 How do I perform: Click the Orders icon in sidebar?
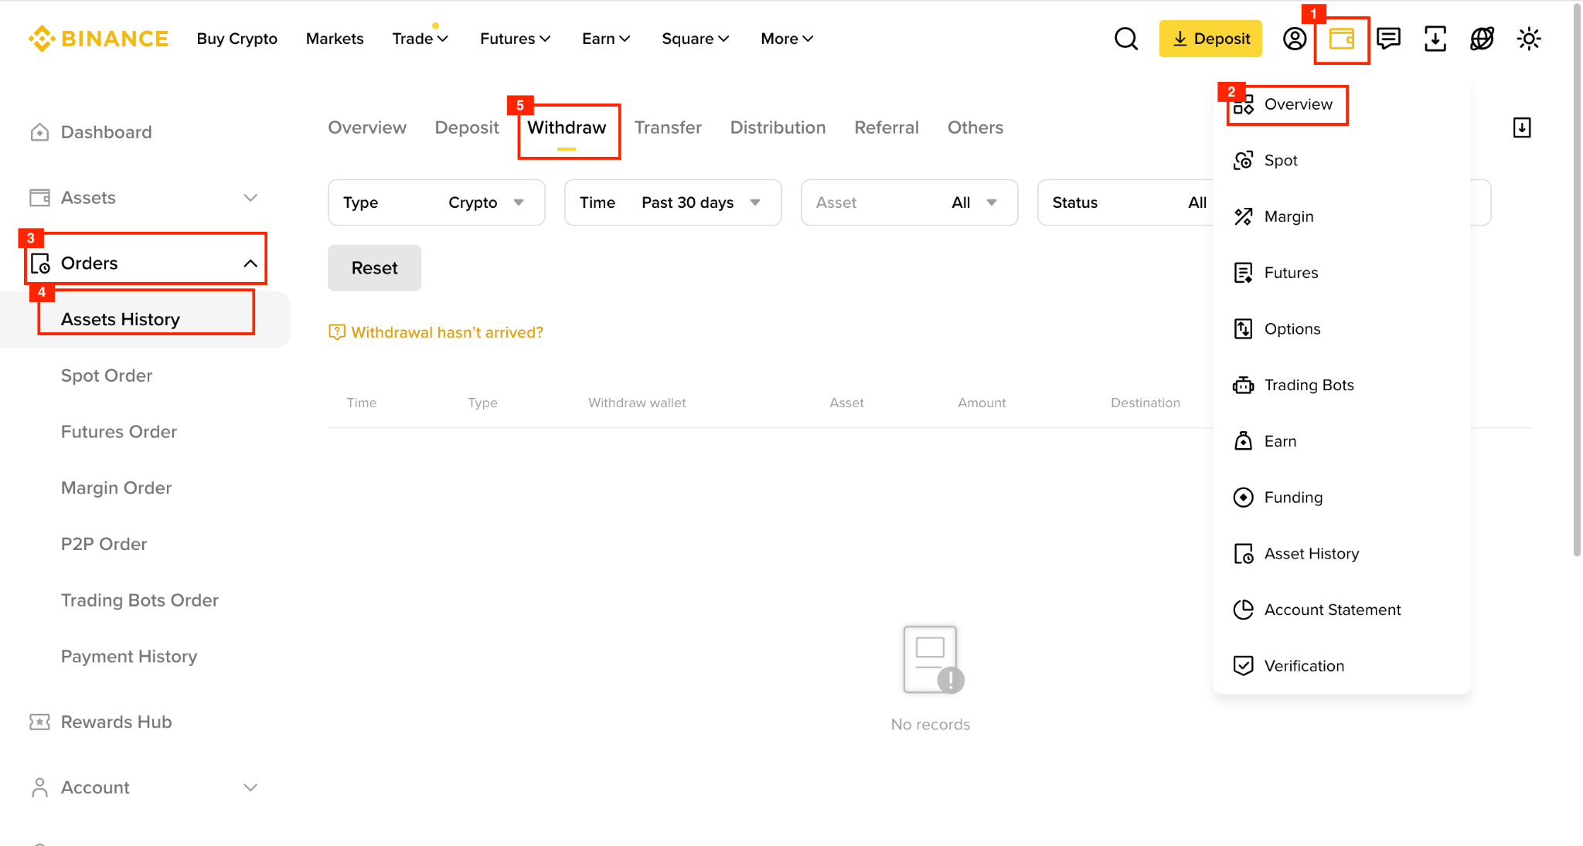pos(40,263)
